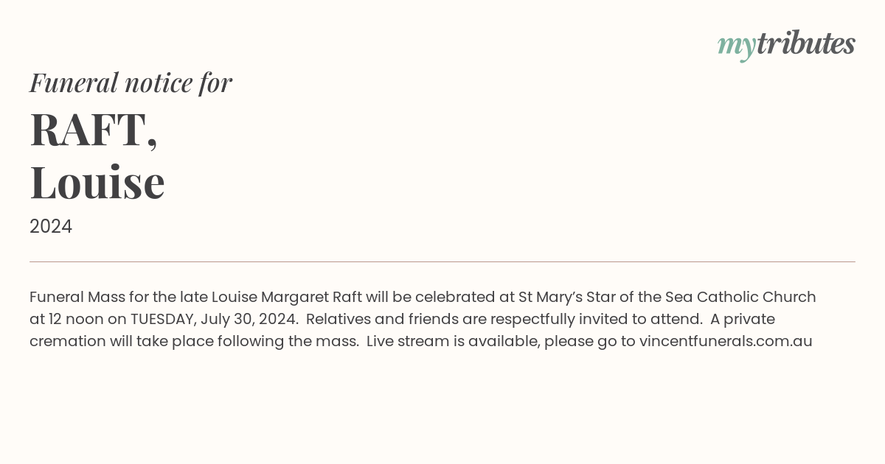Screen dimensions: 885x464
Task: Click the "Live stream is available" text
Action: coord(451,341)
